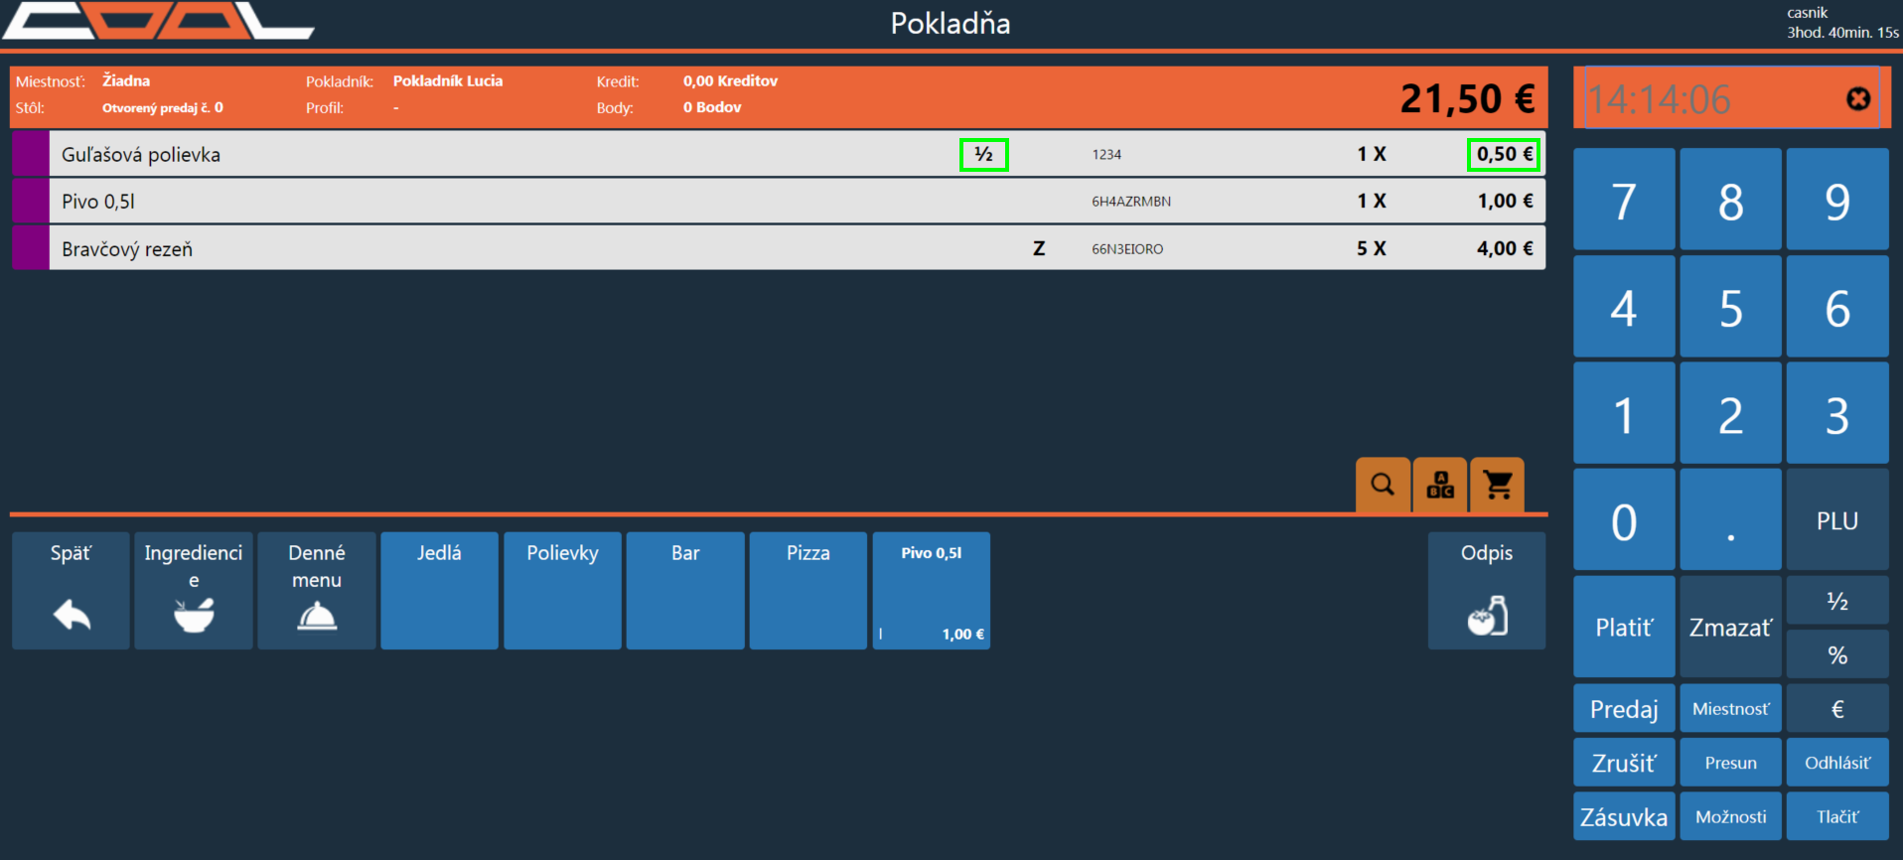1903x860 pixels.
Task: Open the Polievky category
Action: [x=562, y=591]
